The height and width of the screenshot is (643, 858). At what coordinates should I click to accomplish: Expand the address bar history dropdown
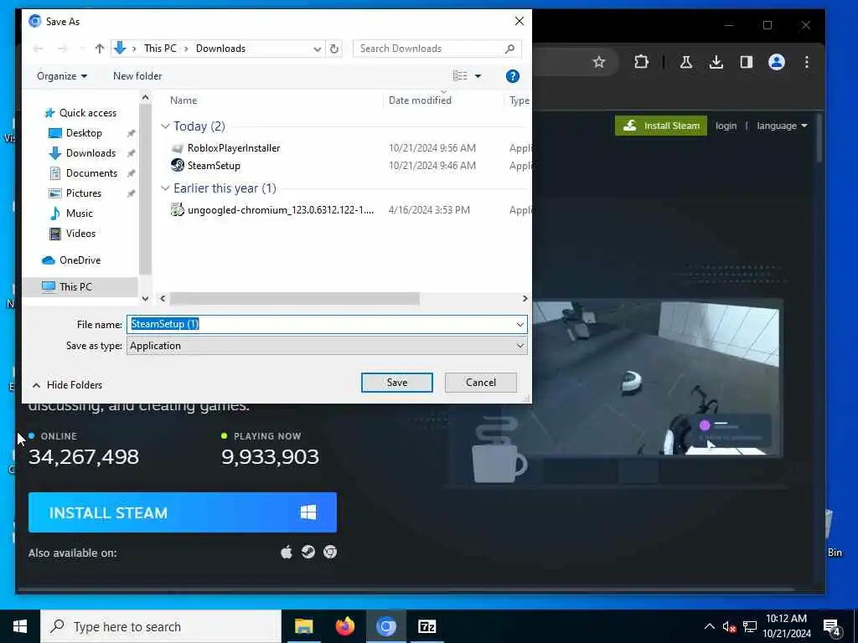(317, 49)
